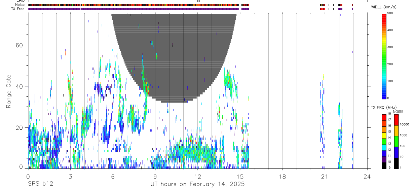Pick the green 13–14 MHz TX FRQ swatch
The image size is (413, 191).
(x=384, y=141)
